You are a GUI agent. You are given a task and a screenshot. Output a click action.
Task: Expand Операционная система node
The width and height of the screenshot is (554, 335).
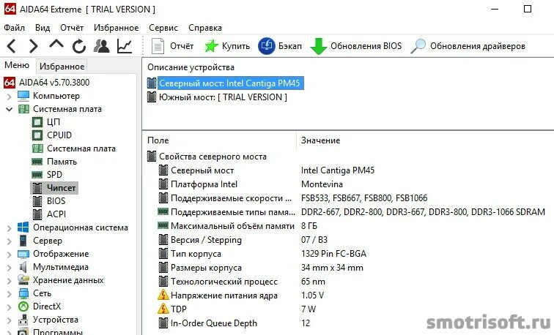[x=10, y=228]
